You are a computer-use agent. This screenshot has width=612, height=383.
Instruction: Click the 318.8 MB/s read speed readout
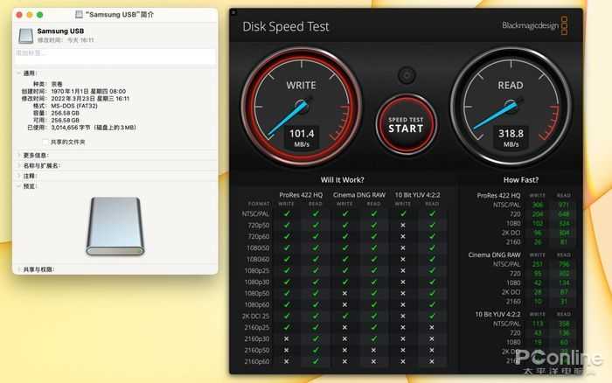pos(511,137)
